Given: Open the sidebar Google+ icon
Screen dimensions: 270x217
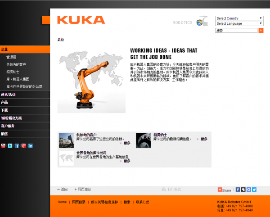Looking at the screenshot, I should tap(23, 146).
